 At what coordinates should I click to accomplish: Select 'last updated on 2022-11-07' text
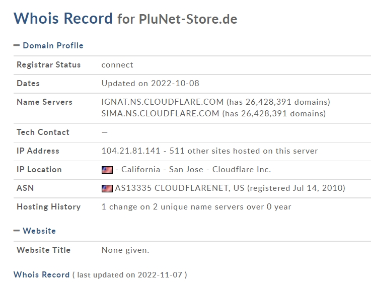[x=130, y=275]
